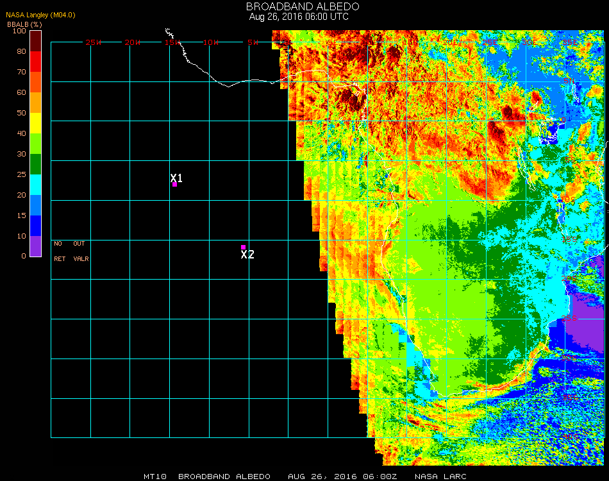Click the 'BROADBAND ALBEDO' title at top
The image size is (609, 481).
303,6
